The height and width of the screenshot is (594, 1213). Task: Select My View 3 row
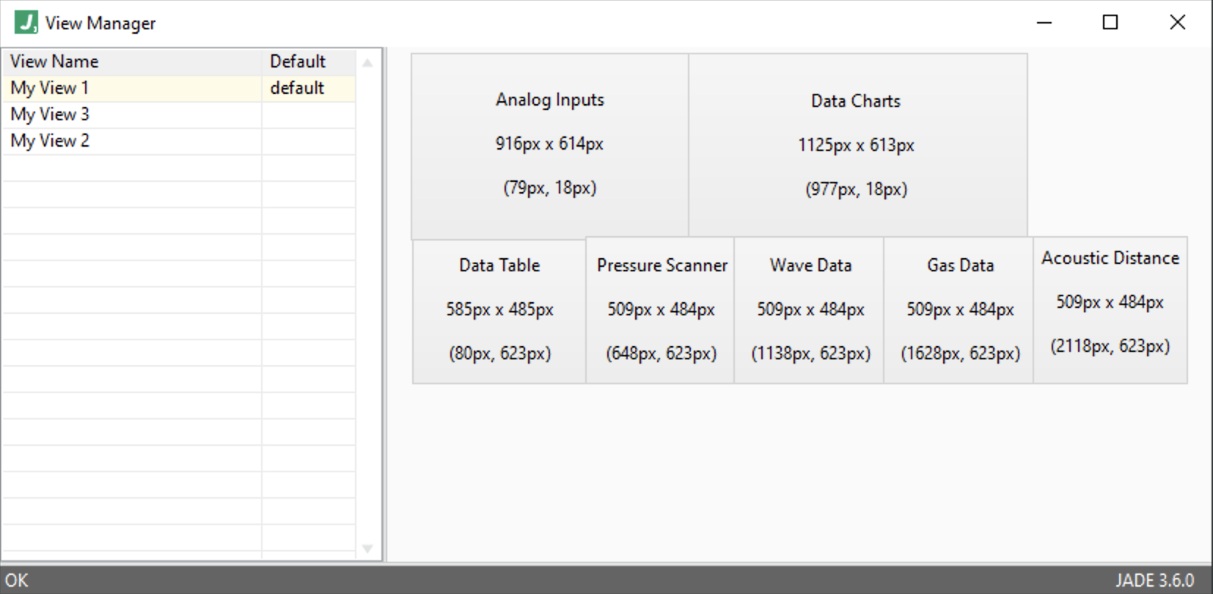pyautogui.click(x=179, y=114)
